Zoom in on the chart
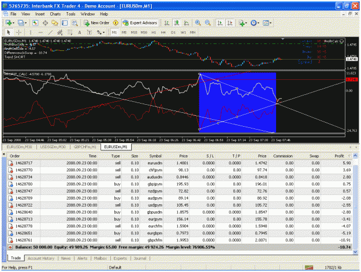 coord(198,23)
